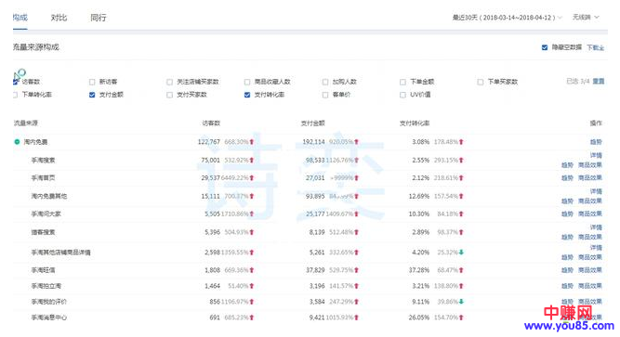Select the 手淘我的评价 source row label
This screenshot has width=620, height=337.
tap(49, 302)
